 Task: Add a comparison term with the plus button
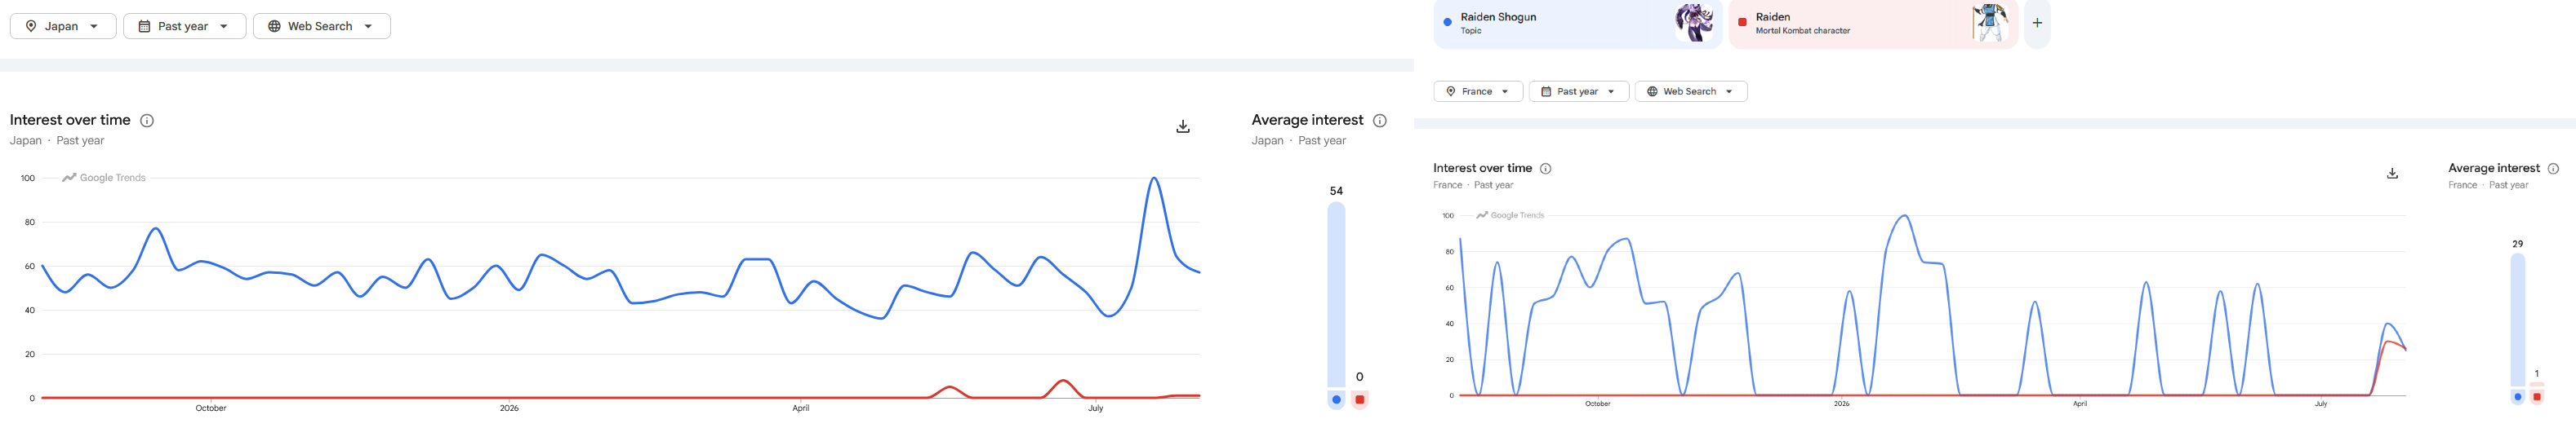[2037, 23]
